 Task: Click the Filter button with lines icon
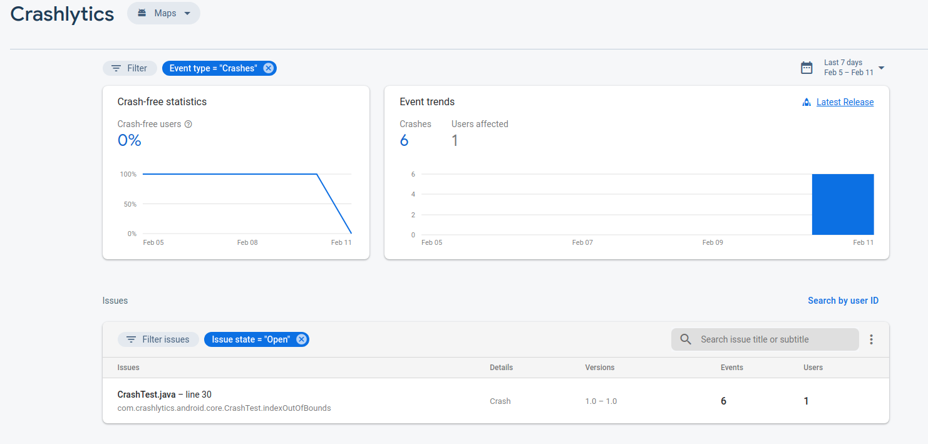coord(130,68)
